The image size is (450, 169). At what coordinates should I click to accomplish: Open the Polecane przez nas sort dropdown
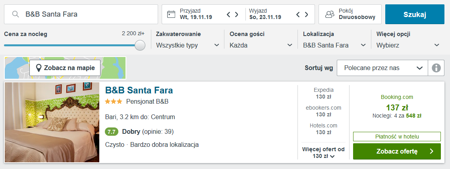pyautogui.click(x=382, y=68)
